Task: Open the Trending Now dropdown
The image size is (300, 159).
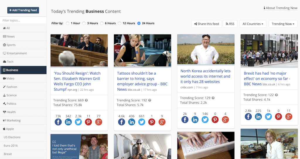Action: pos(283,24)
